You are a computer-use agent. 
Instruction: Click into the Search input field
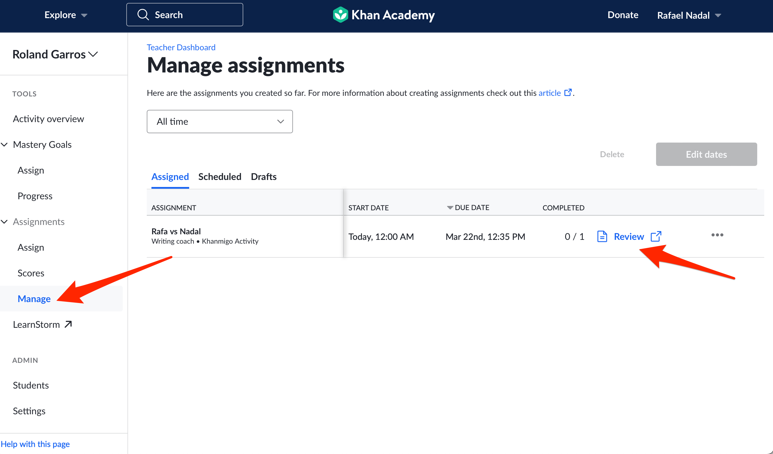point(185,15)
